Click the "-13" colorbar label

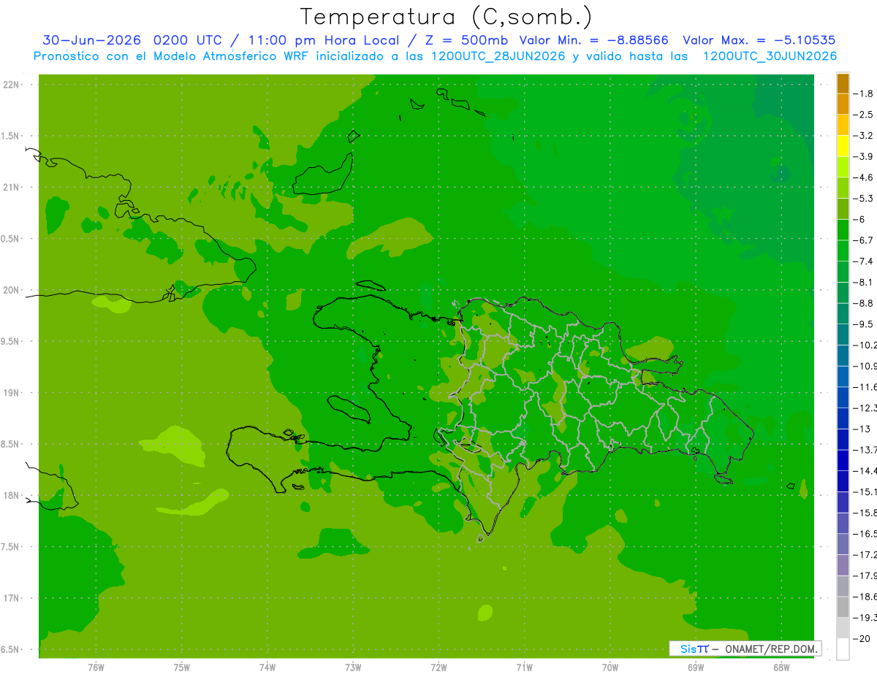862,429
